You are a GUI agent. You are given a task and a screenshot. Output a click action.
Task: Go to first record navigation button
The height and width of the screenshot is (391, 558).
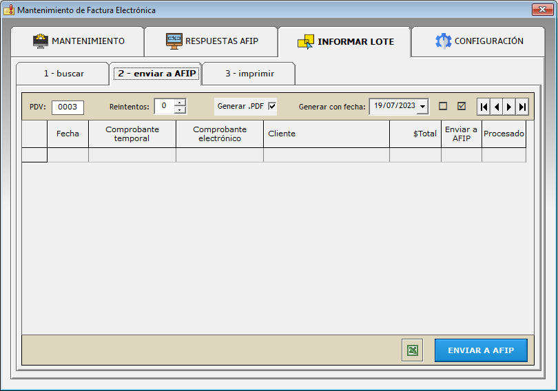click(484, 107)
